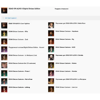The width and height of the screenshot is (100, 100).
Task: Click the Christie character thumbnail
Action: point(51,57)
